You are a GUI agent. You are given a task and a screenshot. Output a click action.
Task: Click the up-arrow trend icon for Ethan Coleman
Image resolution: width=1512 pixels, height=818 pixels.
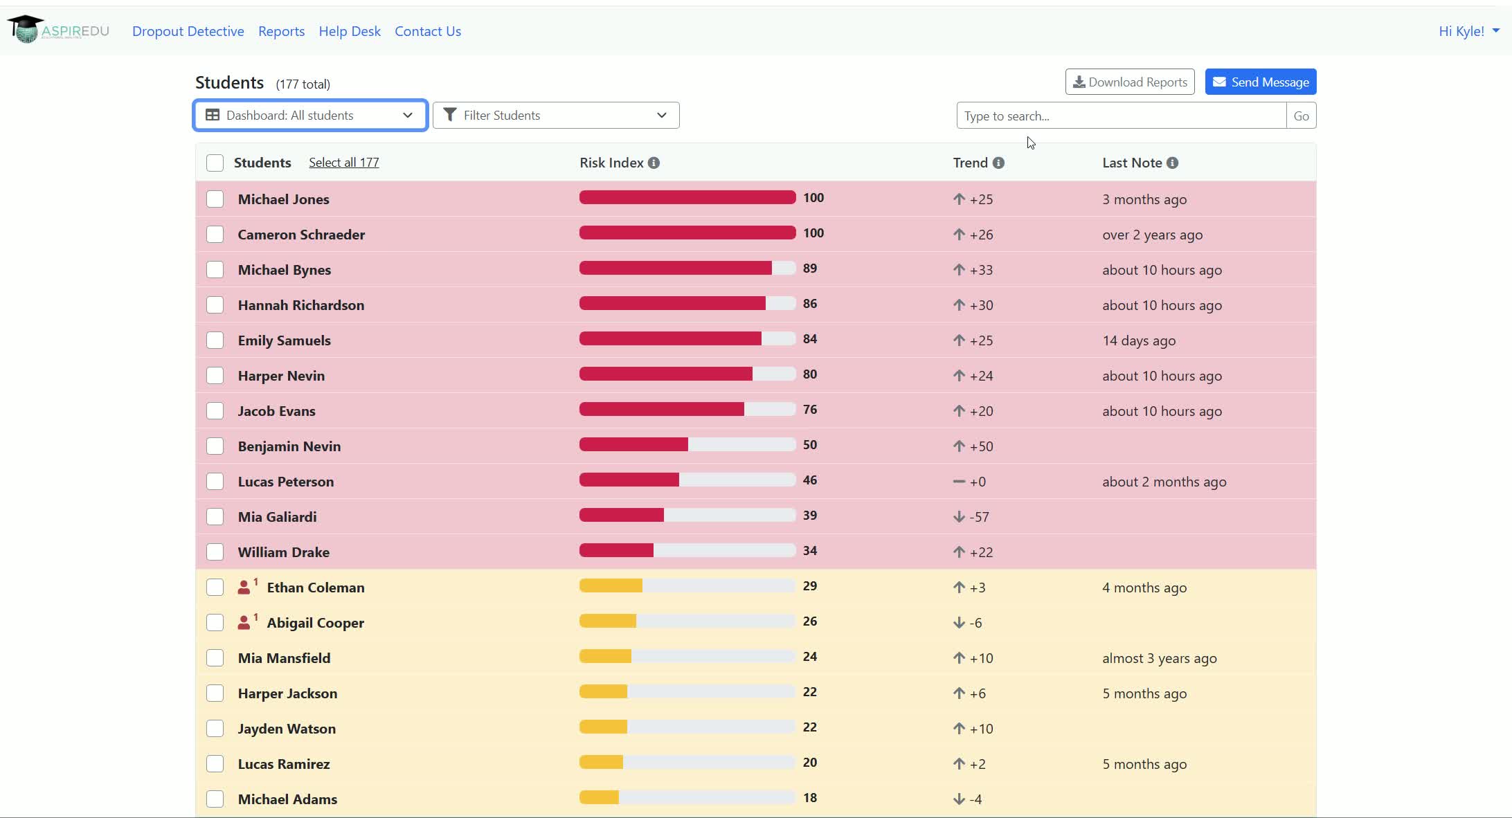click(959, 588)
